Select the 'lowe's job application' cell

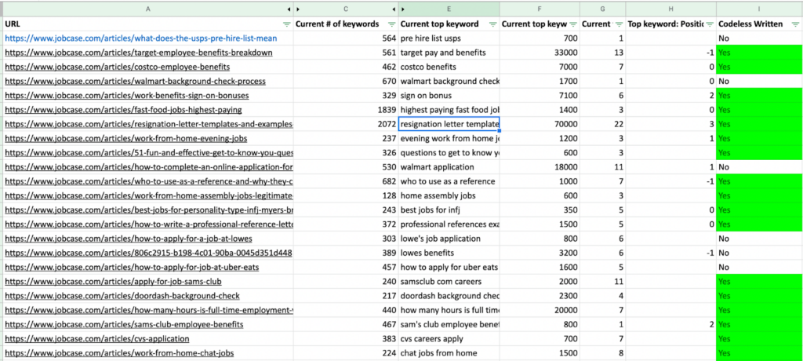[x=449, y=239]
